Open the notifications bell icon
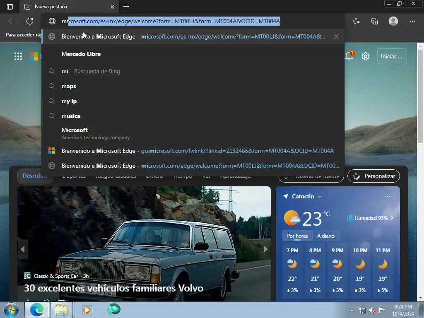The image size is (424, 318). [349, 56]
